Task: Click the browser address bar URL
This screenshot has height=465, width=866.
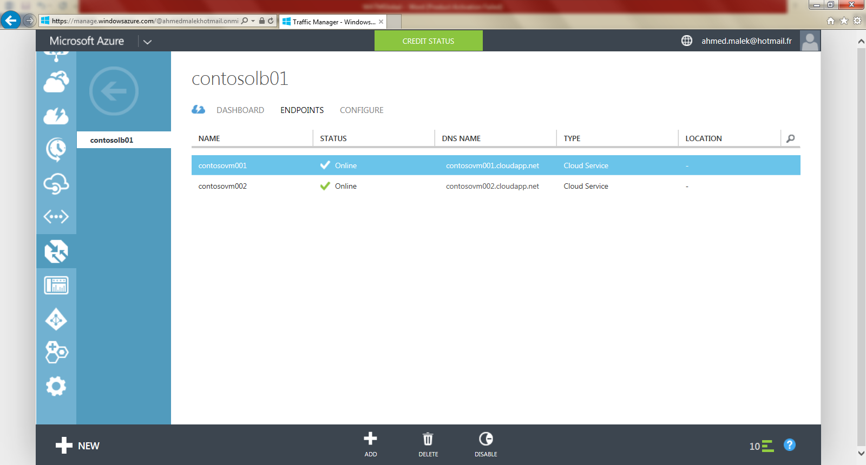Action: point(145,21)
